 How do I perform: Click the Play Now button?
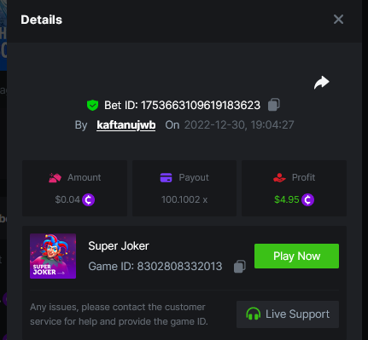coord(296,256)
